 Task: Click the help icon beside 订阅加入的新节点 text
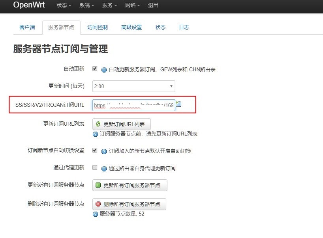tap(103, 151)
